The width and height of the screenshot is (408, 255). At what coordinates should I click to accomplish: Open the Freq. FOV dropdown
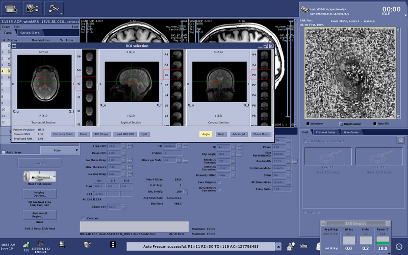(x=123, y=146)
